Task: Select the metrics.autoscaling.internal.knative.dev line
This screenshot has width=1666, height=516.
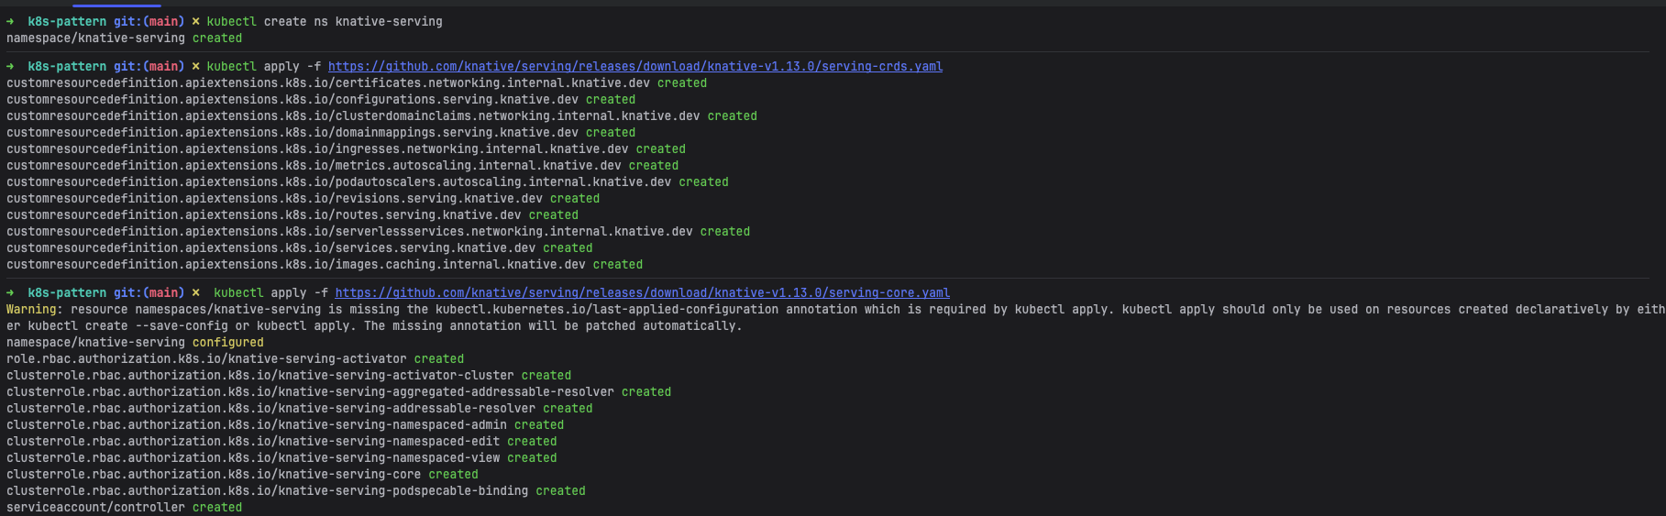Action: 343,165
